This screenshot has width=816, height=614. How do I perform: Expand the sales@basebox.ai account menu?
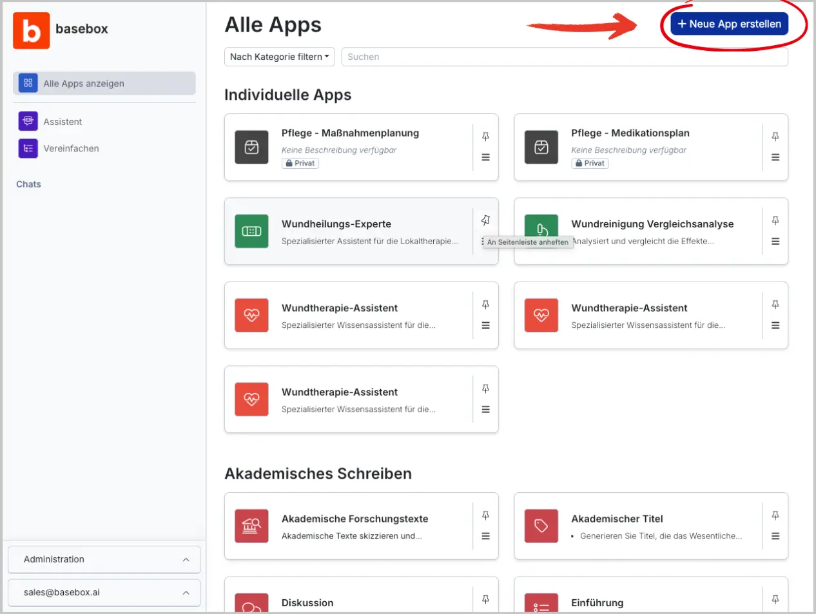[x=104, y=592]
